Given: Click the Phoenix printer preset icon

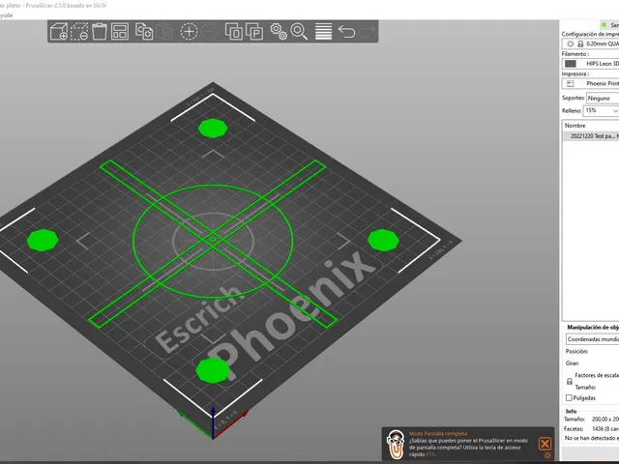Looking at the screenshot, I should point(571,84).
